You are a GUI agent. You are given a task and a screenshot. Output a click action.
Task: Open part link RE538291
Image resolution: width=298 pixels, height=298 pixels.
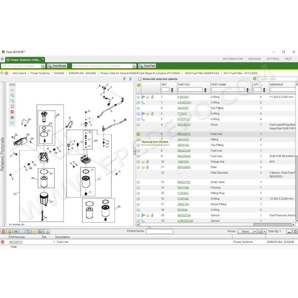pyautogui.click(x=184, y=125)
